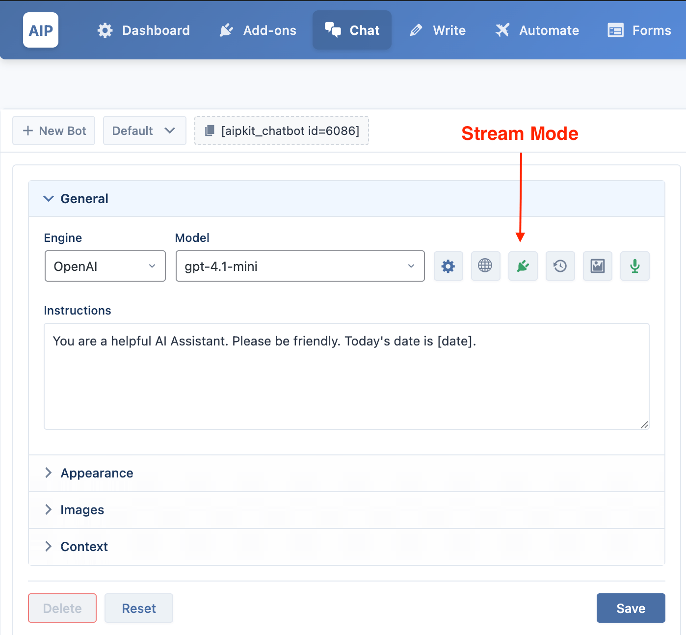This screenshot has height=635, width=686.
Task: Open the Default bot selector dropdown
Action: coord(145,131)
